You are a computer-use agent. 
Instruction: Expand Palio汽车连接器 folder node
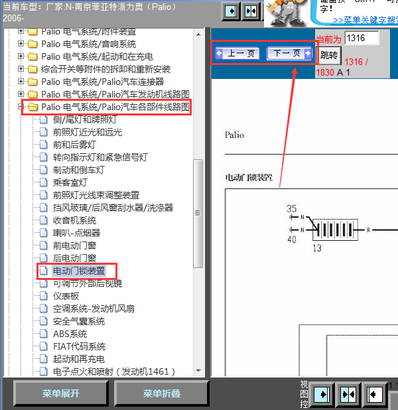(21, 82)
